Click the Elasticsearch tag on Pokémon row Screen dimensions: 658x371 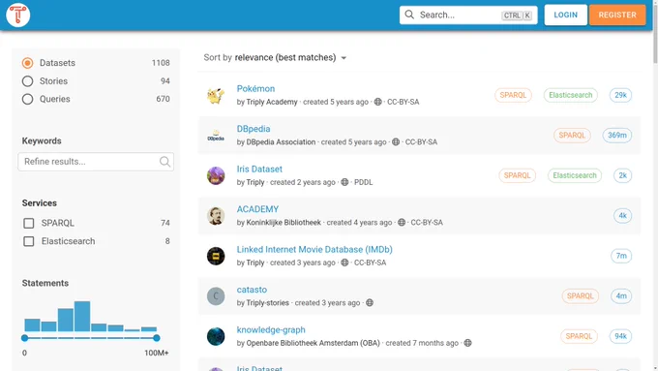click(570, 95)
